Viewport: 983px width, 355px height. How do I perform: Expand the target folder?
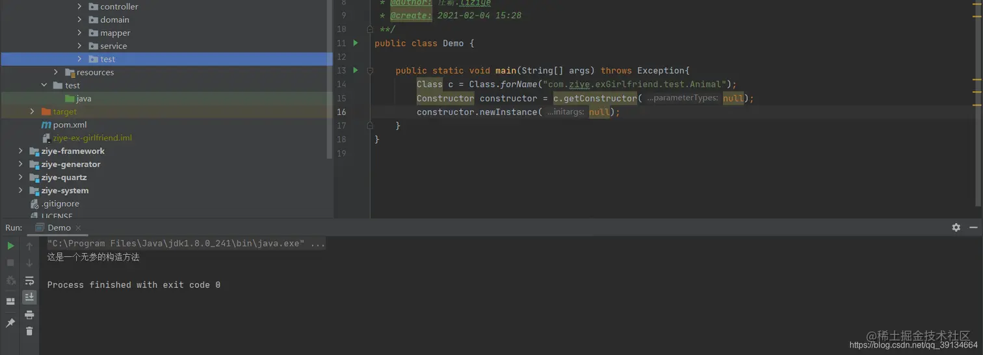(x=33, y=112)
